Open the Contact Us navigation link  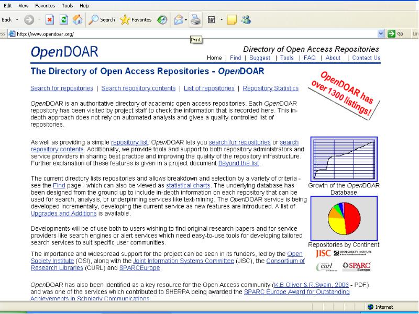(366, 58)
